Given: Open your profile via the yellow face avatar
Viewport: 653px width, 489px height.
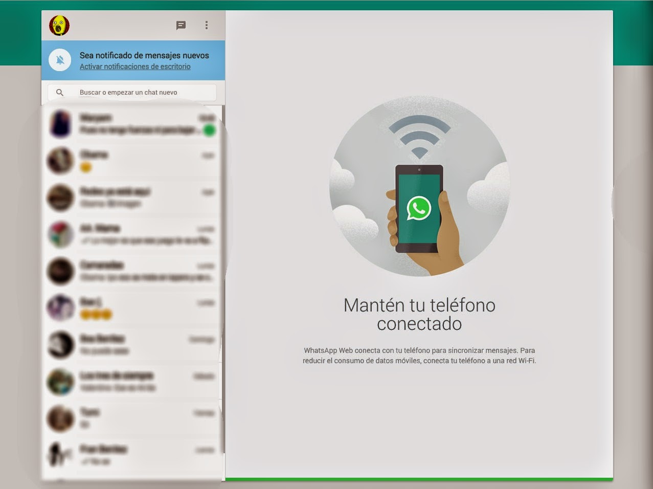Looking at the screenshot, I should click(x=59, y=26).
